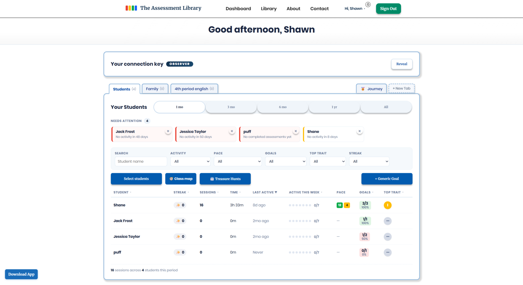Click the Assessment Library colored bars logo
The width and height of the screenshot is (523, 285).
point(131,8)
